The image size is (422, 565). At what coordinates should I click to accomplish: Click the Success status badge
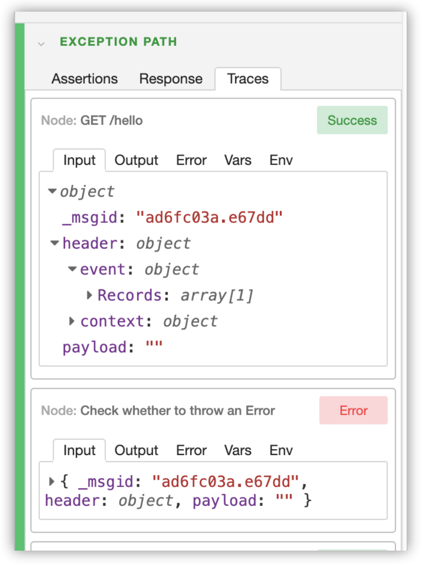pyautogui.click(x=352, y=120)
